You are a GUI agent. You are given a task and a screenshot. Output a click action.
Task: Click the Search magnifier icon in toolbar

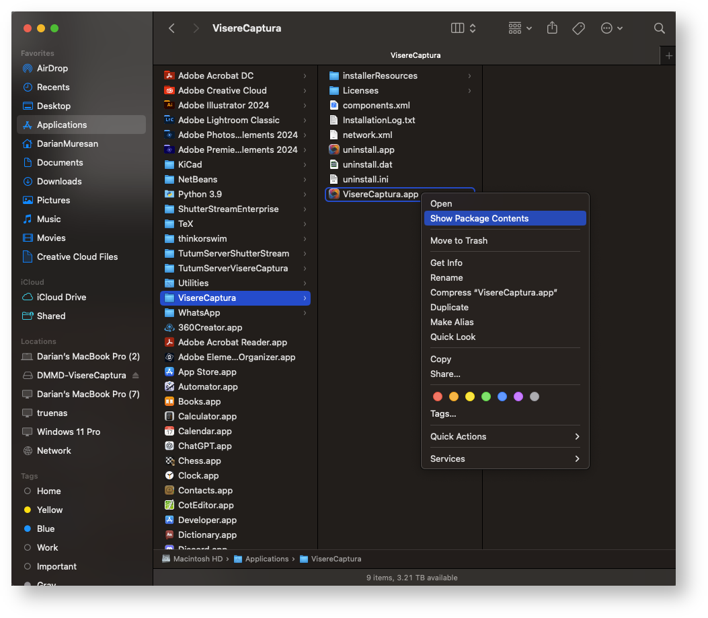point(659,28)
